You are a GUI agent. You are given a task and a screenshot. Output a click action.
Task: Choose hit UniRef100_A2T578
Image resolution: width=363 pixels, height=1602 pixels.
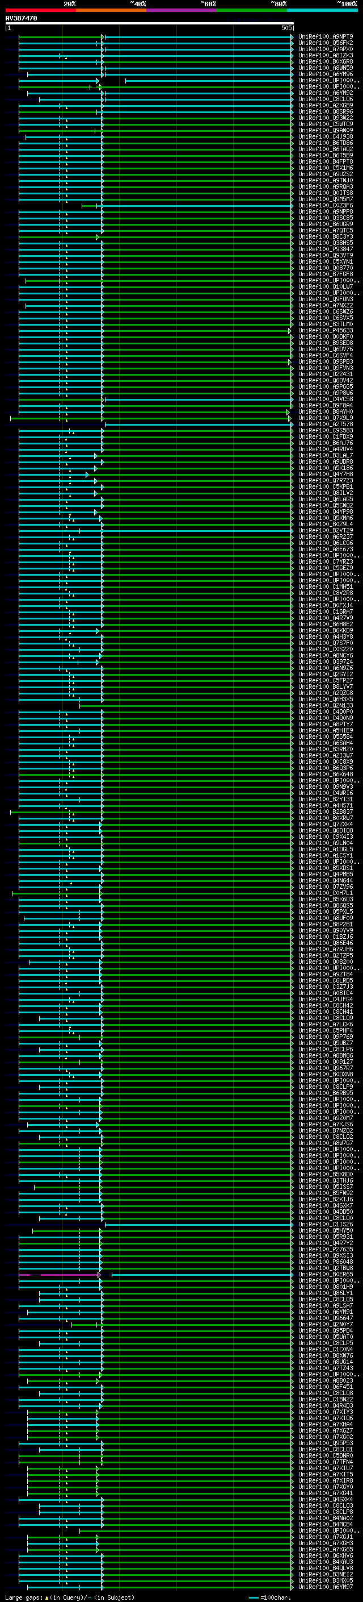[326, 424]
